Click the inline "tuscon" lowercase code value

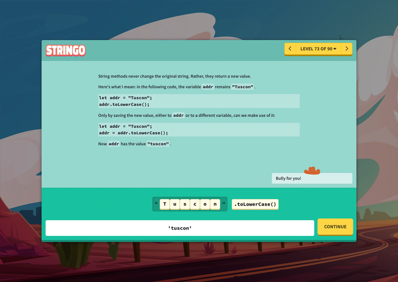click(x=158, y=144)
